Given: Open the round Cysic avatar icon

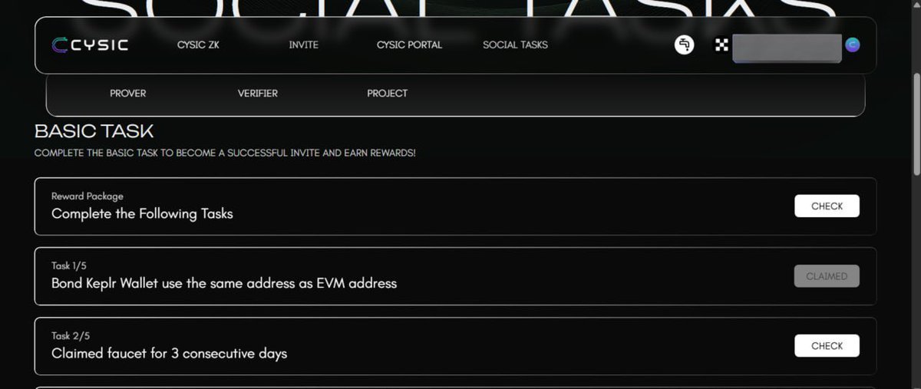Looking at the screenshot, I should pyautogui.click(x=853, y=45).
